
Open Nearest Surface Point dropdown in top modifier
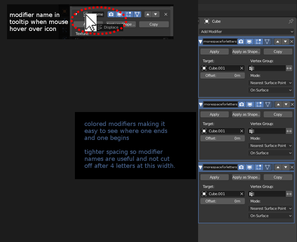[x=270, y=83]
